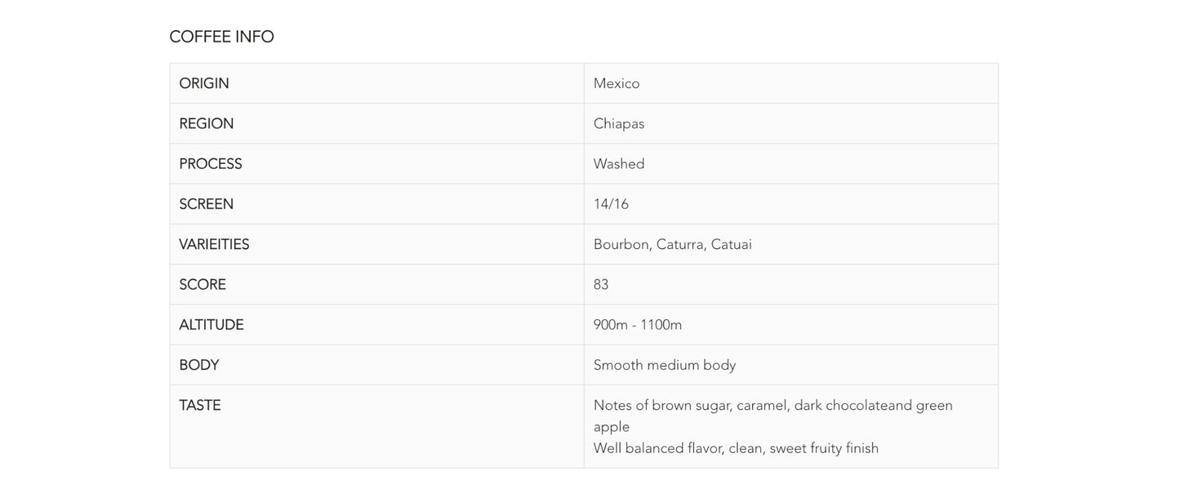Select the Mexico origin value
Image resolution: width=1180 pixels, height=498 pixels.
[617, 83]
